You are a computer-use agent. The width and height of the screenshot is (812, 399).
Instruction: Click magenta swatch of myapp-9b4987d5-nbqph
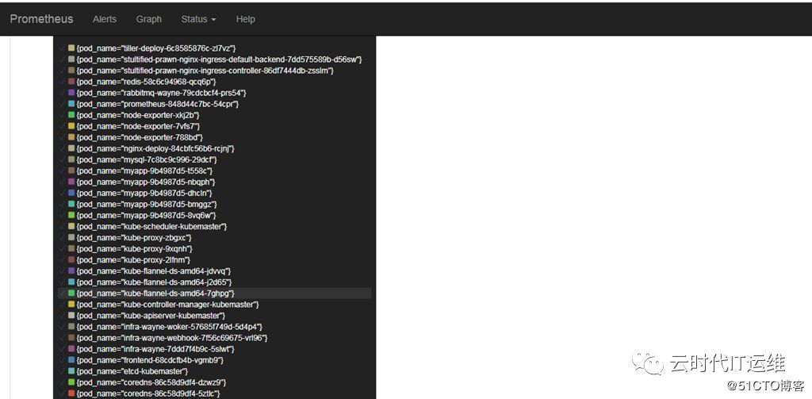tap(71, 182)
